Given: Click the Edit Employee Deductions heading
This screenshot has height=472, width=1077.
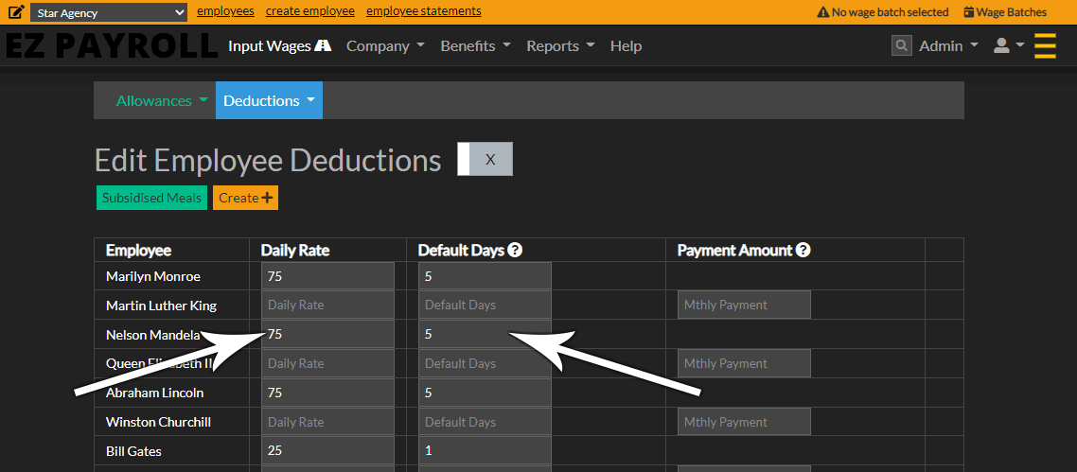Looking at the screenshot, I should click(268, 160).
